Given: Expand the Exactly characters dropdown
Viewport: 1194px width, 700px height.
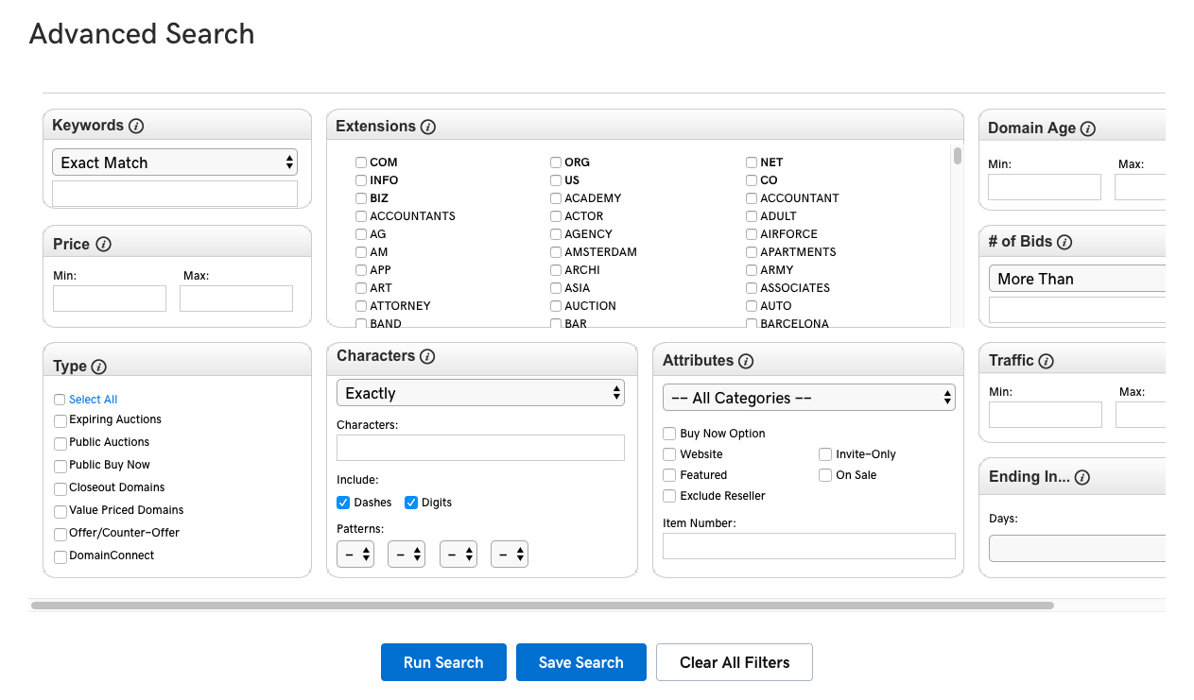Looking at the screenshot, I should click(480, 393).
